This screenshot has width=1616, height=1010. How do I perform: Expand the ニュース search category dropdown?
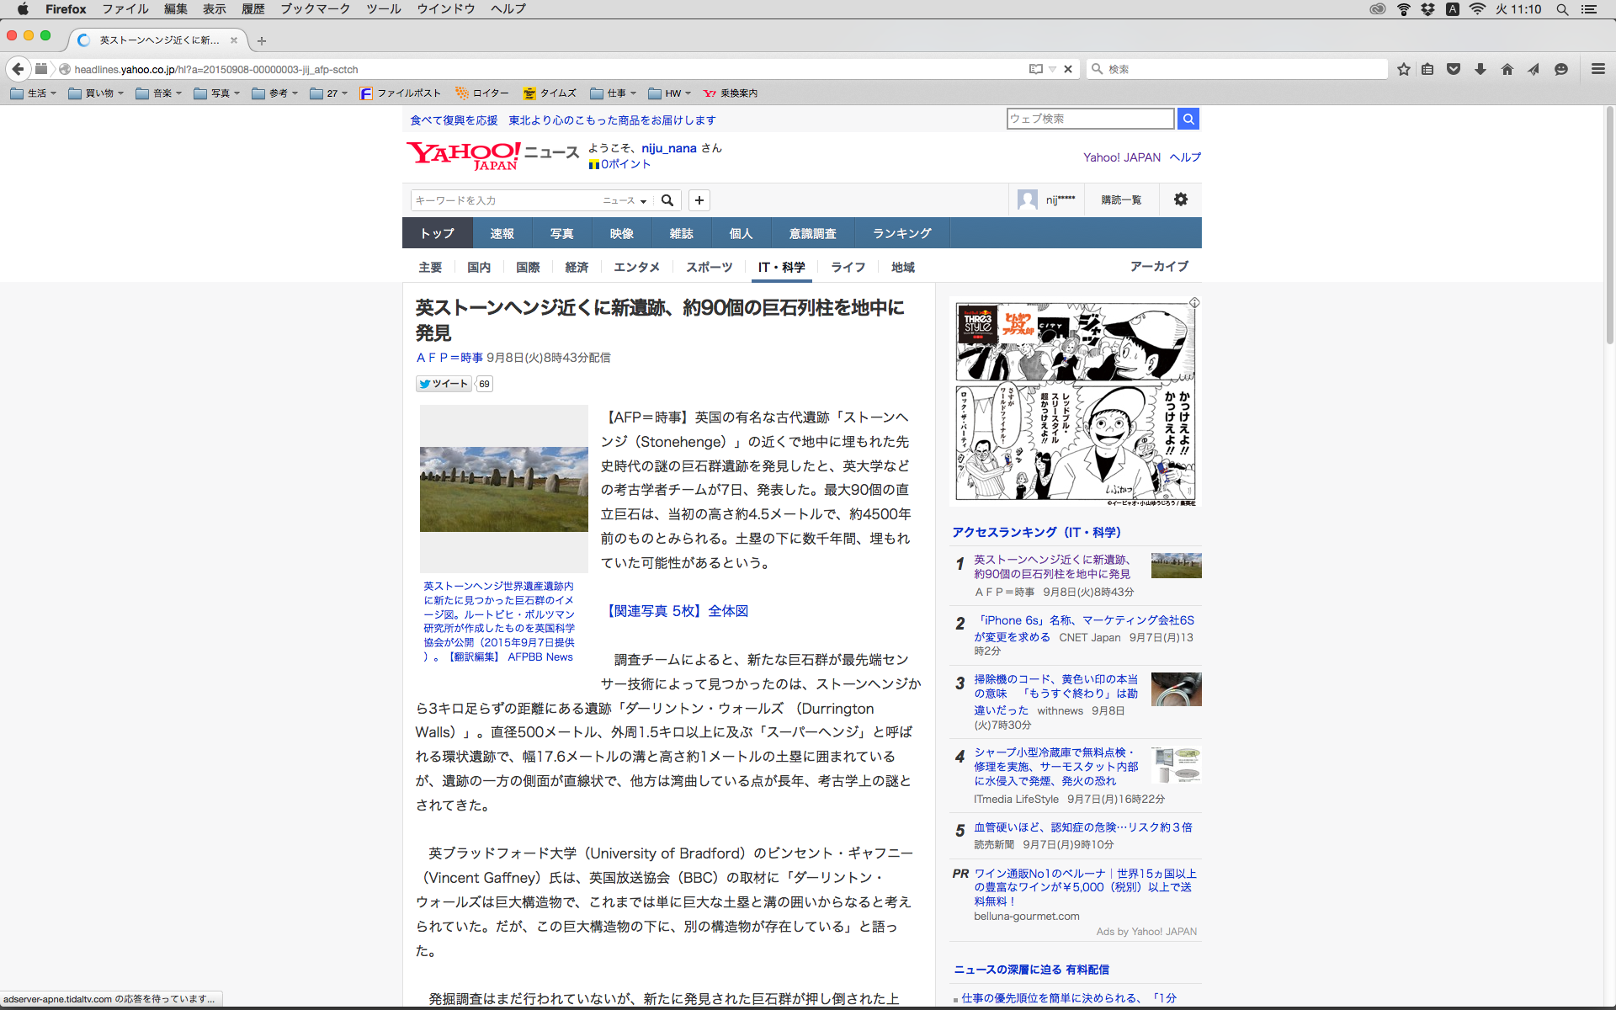click(625, 200)
